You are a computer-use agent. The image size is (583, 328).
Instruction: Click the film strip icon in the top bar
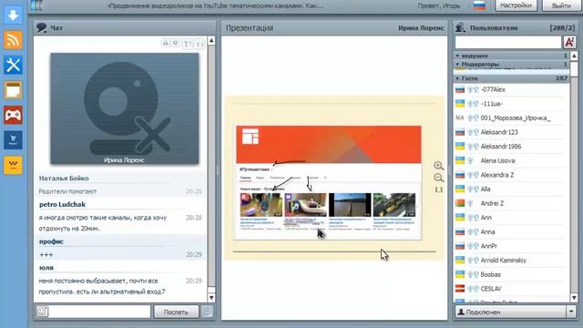coord(36,5)
